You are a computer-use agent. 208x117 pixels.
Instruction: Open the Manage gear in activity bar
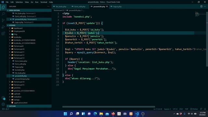pyautogui.click(x=3, y=104)
